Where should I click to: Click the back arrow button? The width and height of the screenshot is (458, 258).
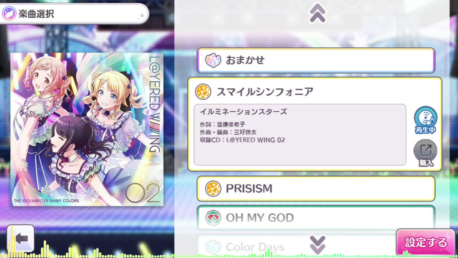click(21, 238)
